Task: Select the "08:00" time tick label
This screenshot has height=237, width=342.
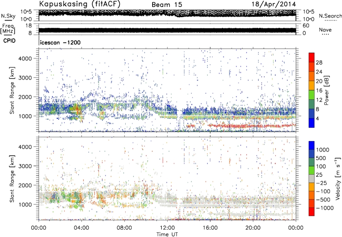Action: click(124, 228)
